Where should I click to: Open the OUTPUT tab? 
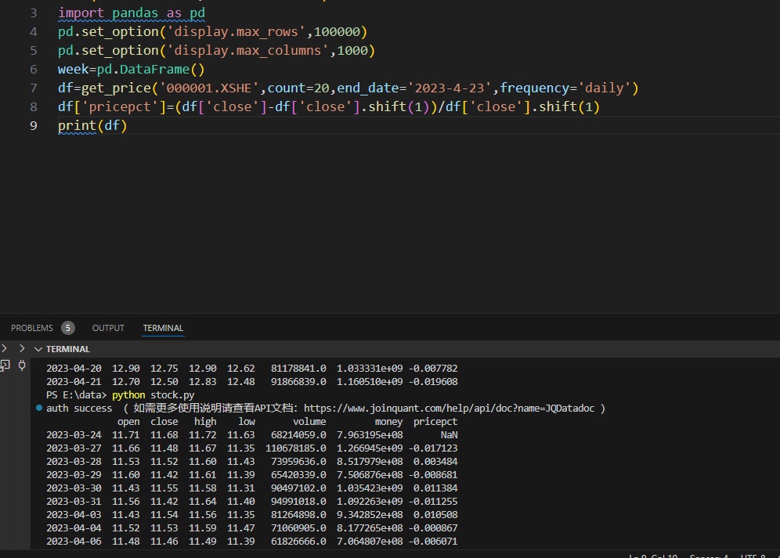(108, 328)
